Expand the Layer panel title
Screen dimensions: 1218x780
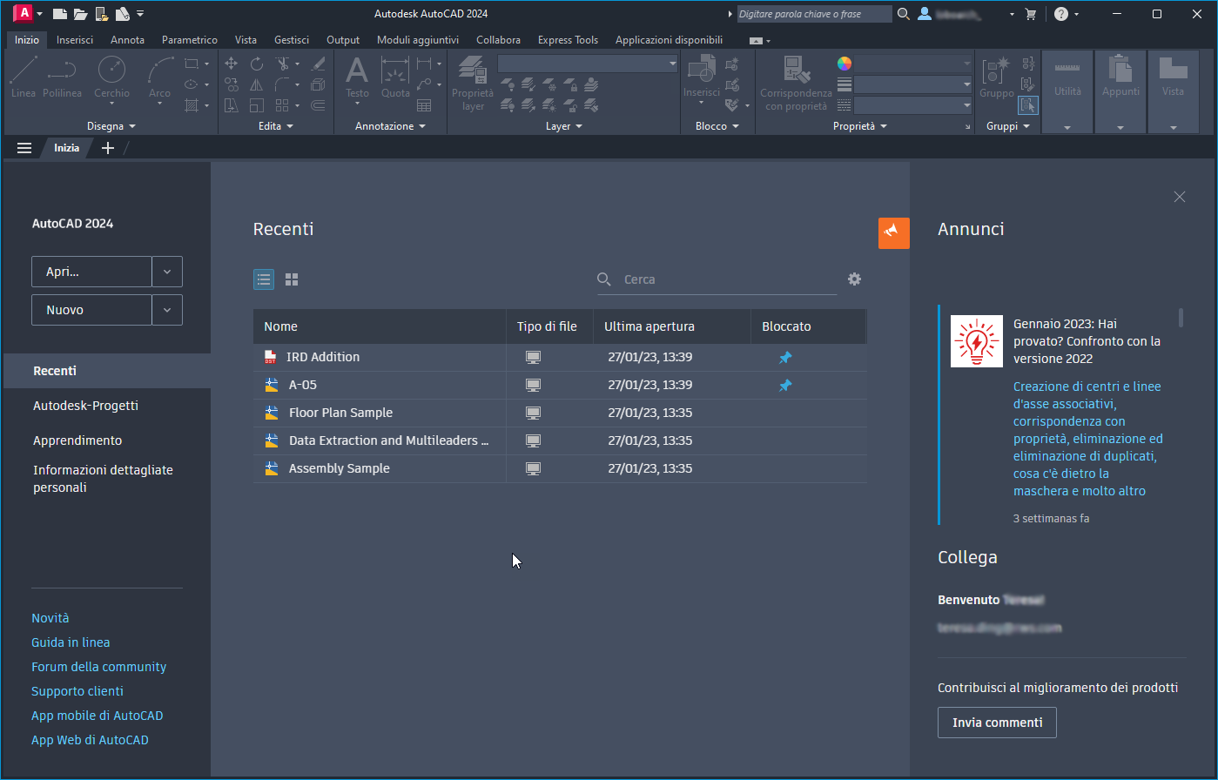[563, 126]
